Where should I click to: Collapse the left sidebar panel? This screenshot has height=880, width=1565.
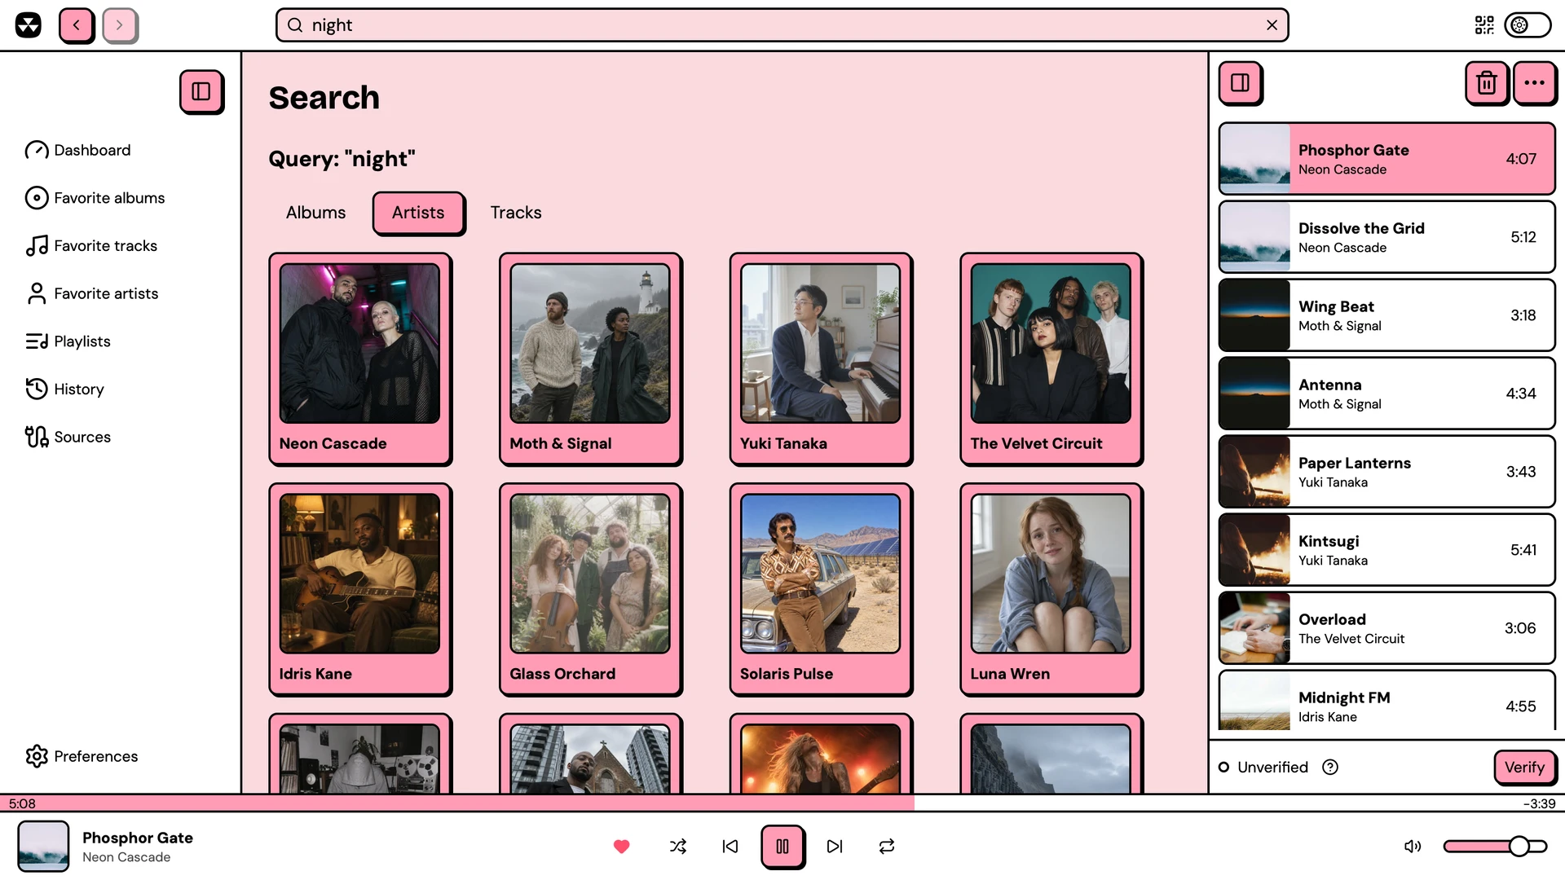pyautogui.click(x=201, y=91)
